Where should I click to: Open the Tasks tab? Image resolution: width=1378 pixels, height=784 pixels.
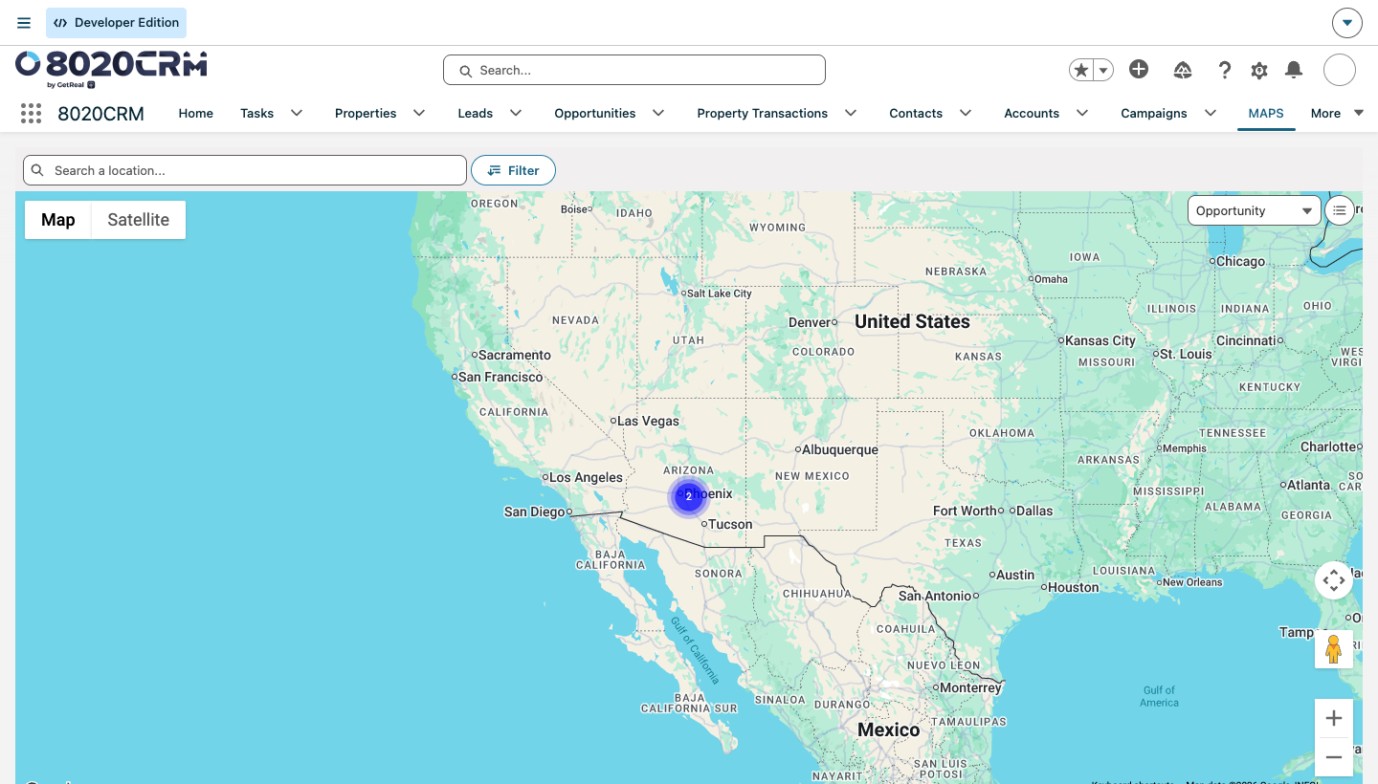256,113
